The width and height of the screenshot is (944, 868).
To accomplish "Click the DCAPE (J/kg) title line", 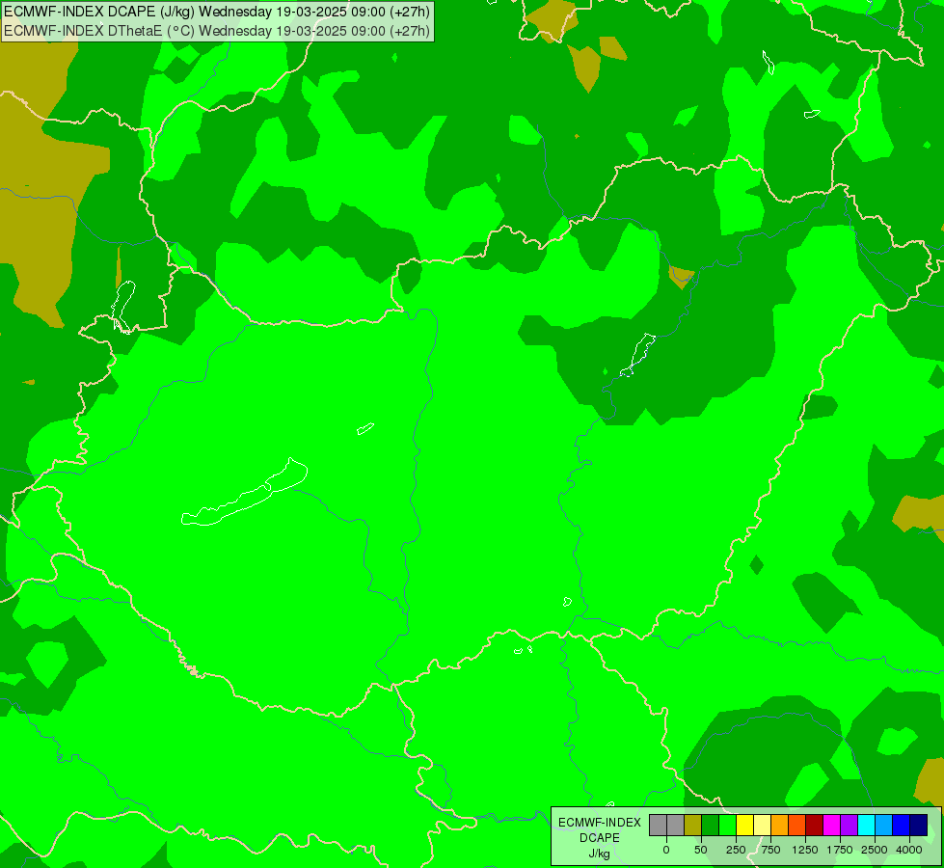I will [x=217, y=12].
